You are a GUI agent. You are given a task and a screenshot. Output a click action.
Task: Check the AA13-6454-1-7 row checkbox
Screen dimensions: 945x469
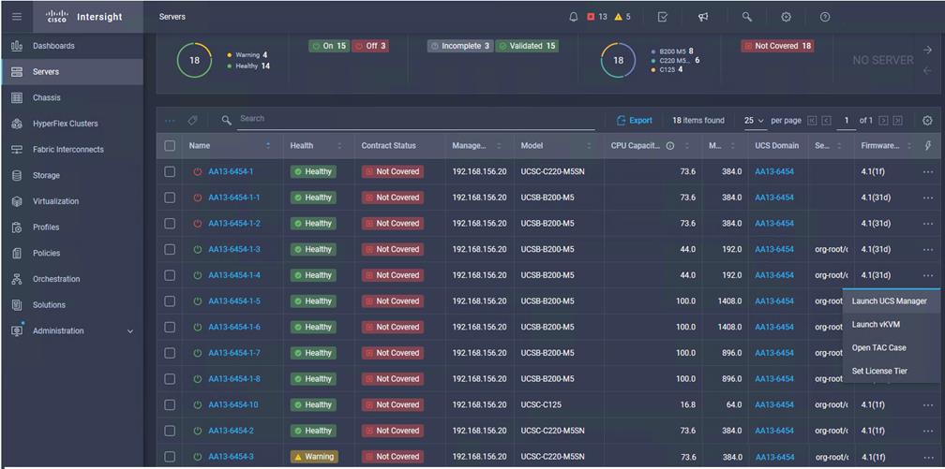click(170, 353)
